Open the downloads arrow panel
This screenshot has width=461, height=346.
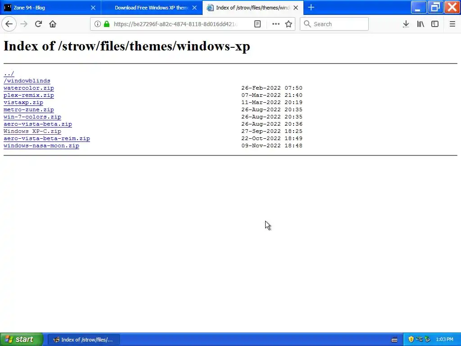406,24
